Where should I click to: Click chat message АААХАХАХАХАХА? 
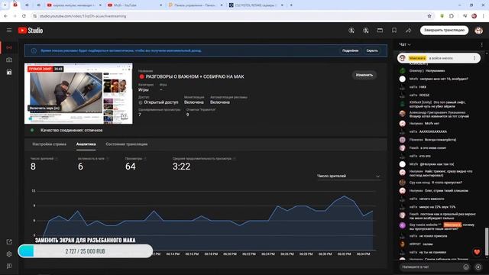[x=433, y=131]
